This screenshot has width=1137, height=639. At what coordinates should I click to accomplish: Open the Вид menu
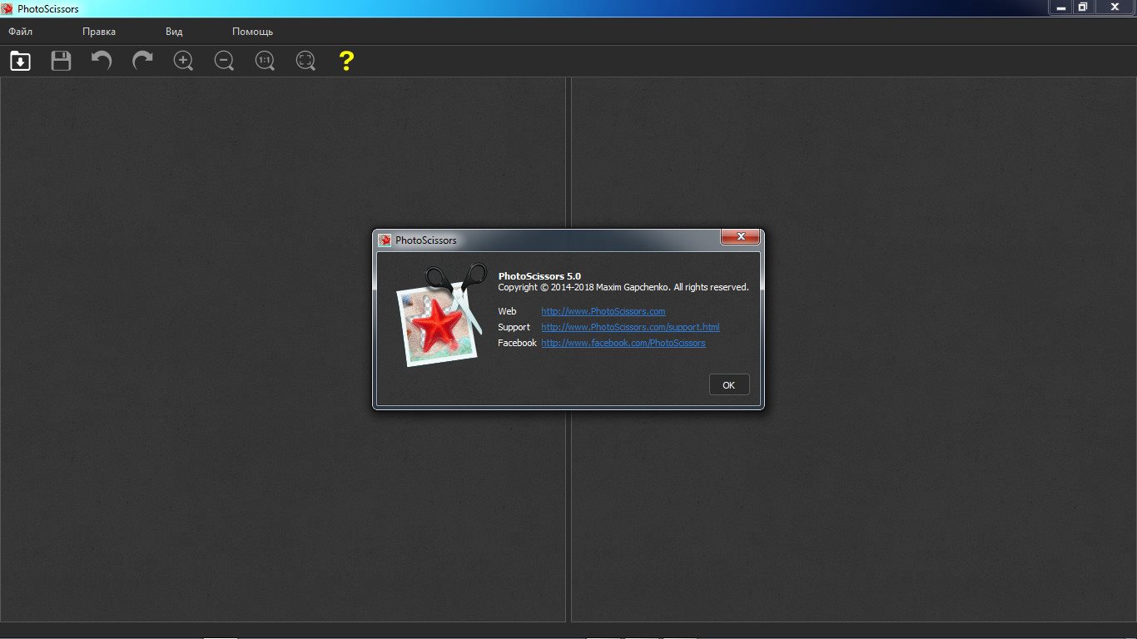click(x=174, y=32)
